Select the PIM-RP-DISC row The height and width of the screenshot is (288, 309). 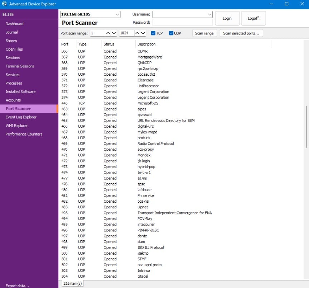click(165, 230)
